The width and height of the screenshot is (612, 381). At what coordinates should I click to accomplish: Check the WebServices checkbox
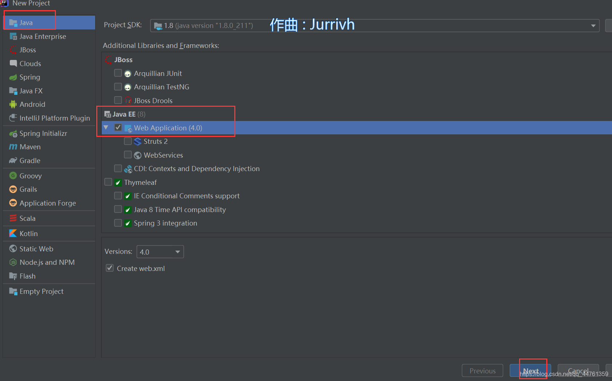point(128,155)
